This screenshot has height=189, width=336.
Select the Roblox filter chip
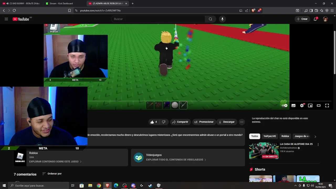[285, 136]
